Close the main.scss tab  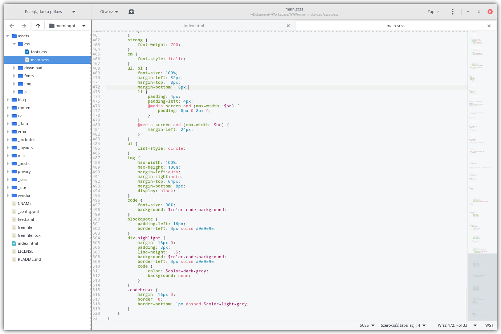pyautogui.click(x=489, y=26)
